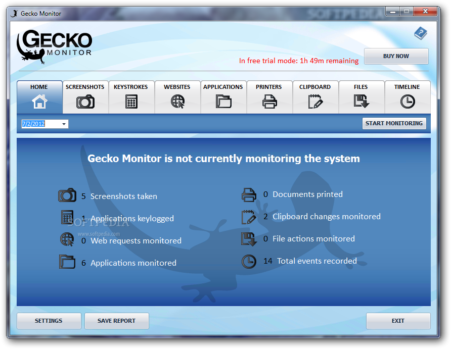Close the Gecko Monitor window

425,12
